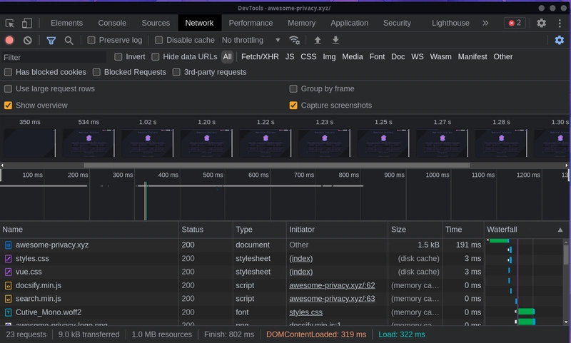Filter by Img requests

(329, 57)
